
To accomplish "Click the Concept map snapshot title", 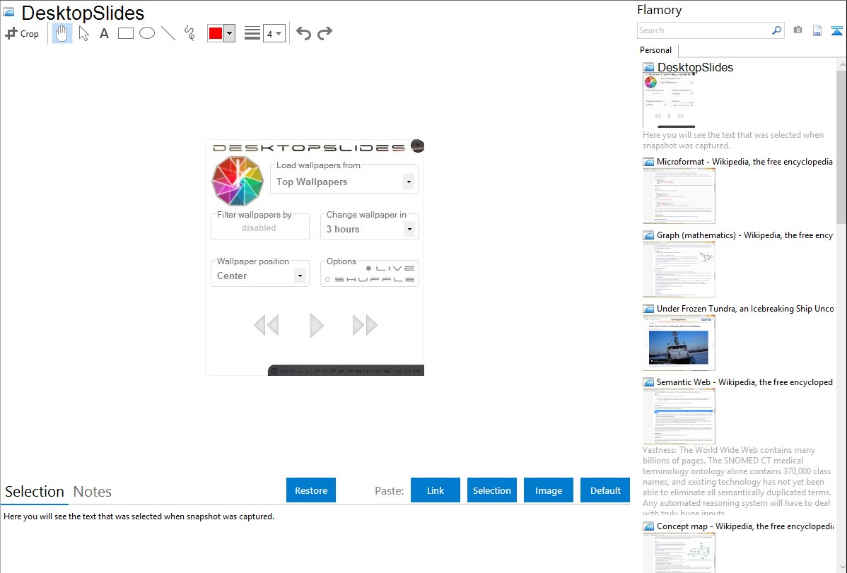I will click(745, 526).
